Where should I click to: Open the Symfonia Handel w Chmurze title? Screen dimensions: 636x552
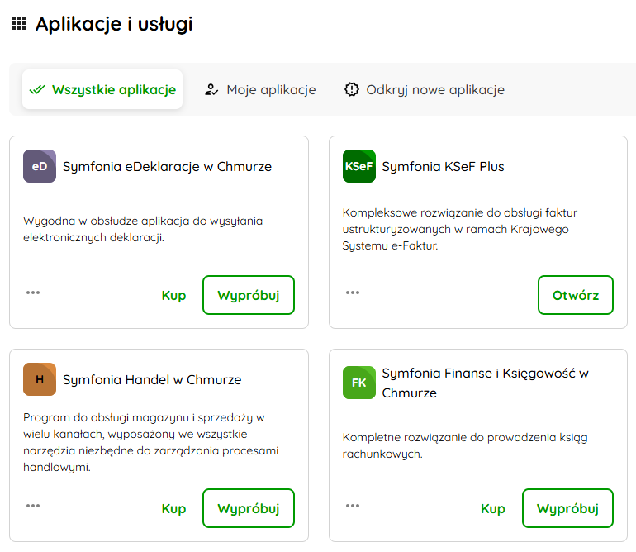pyautogui.click(x=152, y=380)
